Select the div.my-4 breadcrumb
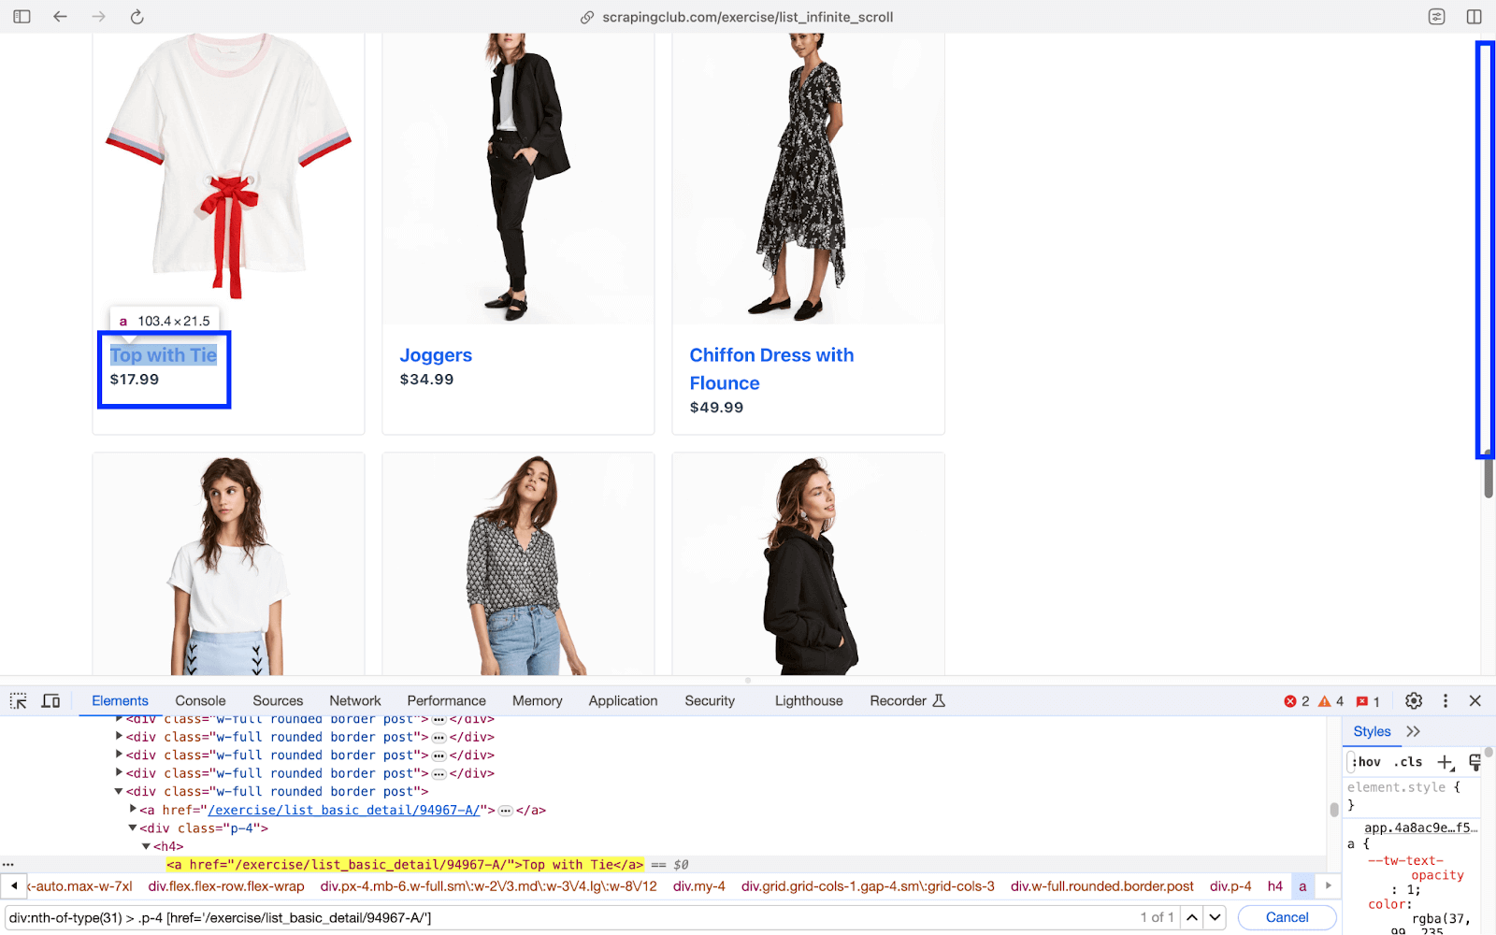This screenshot has height=935, width=1496. (x=699, y=886)
